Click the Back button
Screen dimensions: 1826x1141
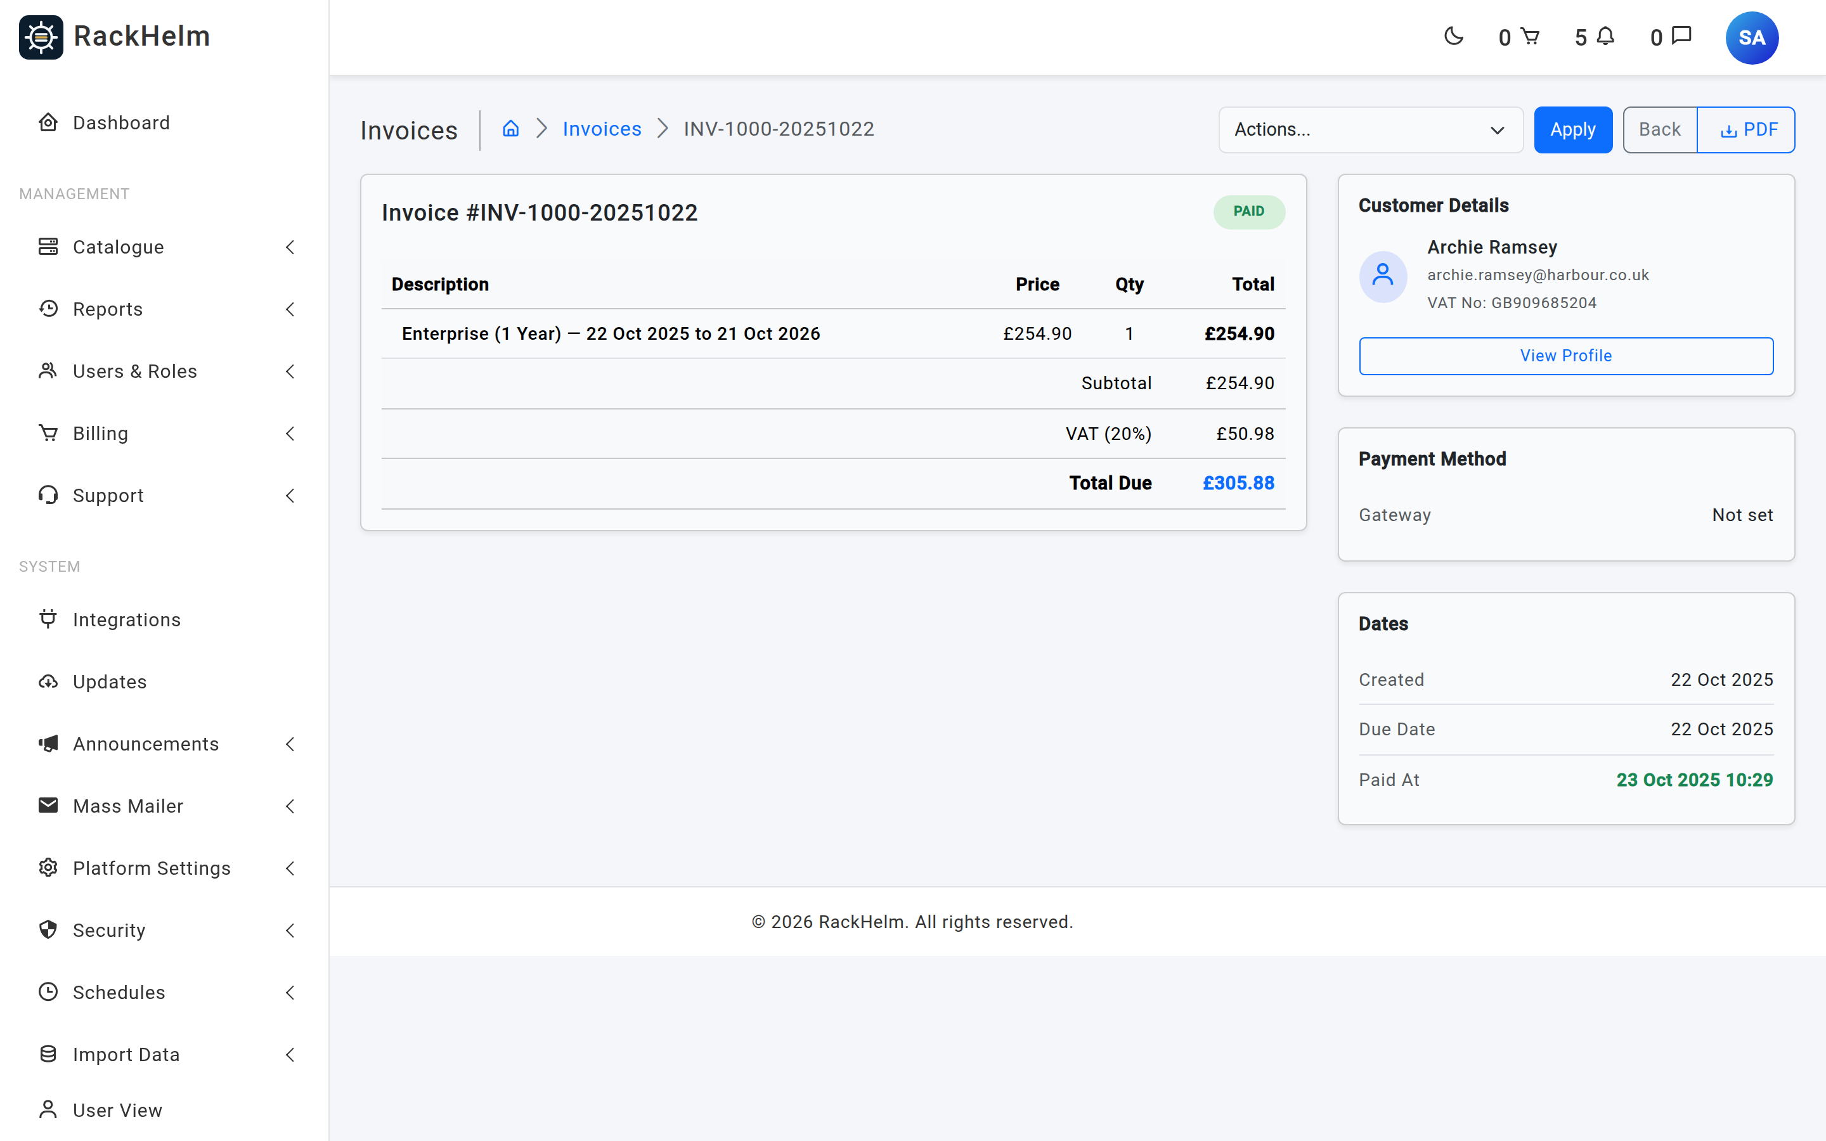1659,130
